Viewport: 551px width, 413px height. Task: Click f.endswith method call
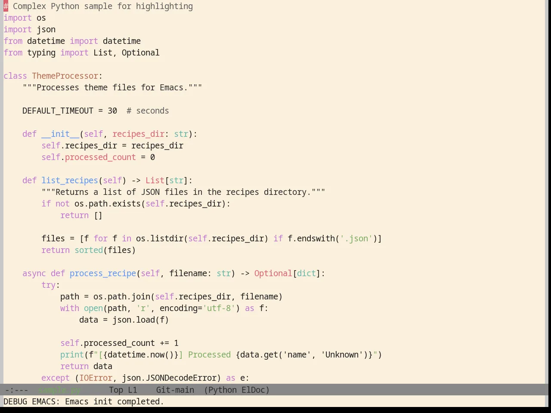[x=311, y=239]
